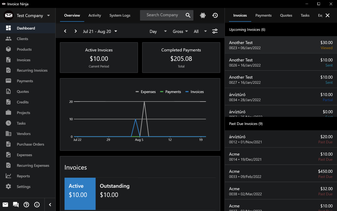Open the chat bubbles icon at the bottom
Screen dimensions: 337x211
16,205
